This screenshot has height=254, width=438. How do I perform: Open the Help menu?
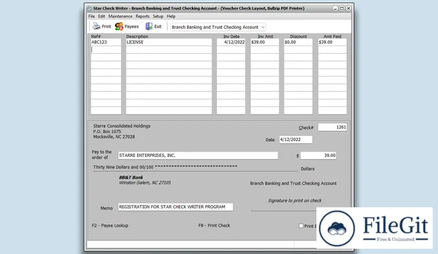171,16
